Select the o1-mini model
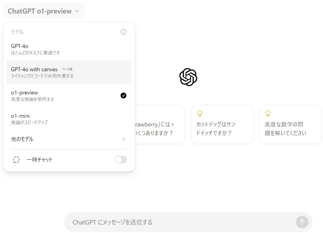The width and height of the screenshot is (323, 233). pos(69,119)
